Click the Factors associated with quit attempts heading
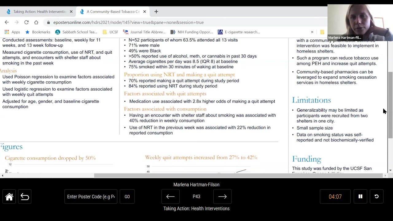 pyautogui.click(x=165, y=94)
